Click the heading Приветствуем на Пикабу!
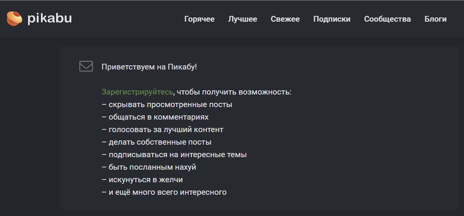Screen dimensions: 464x216 coord(149,67)
